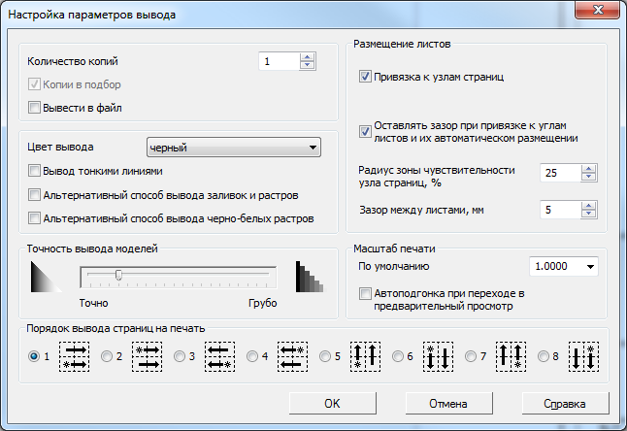The width and height of the screenshot is (627, 431).
Task: Select radio button 3 for page order
Action: coord(181,356)
